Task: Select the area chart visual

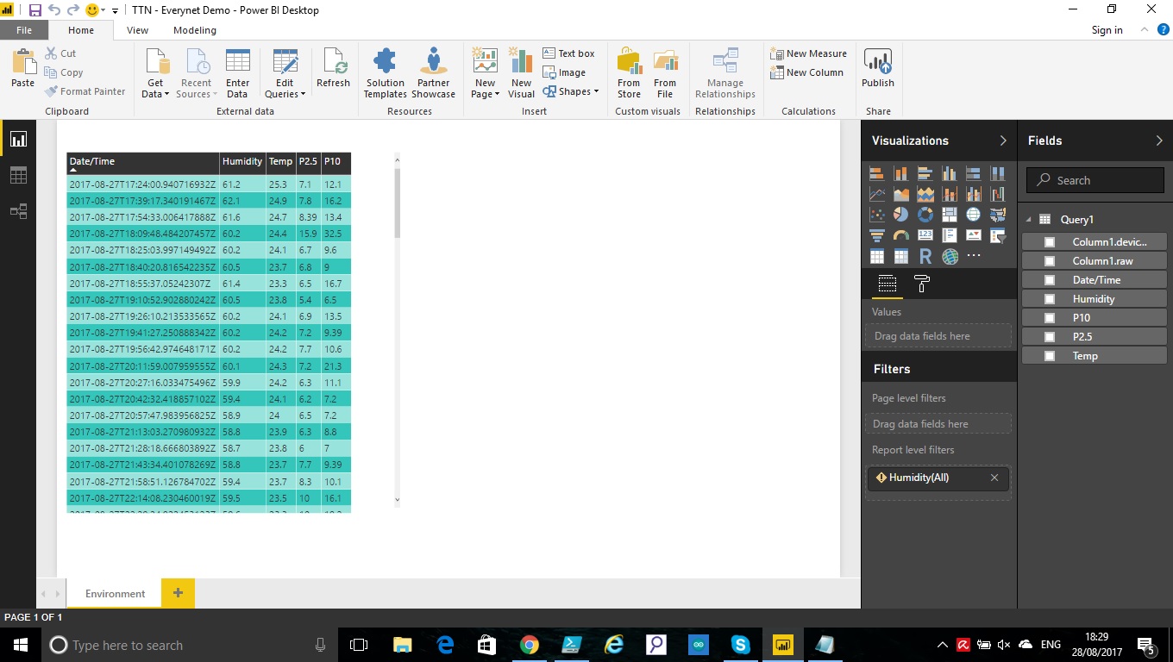Action: pyautogui.click(x=901, y=194)
